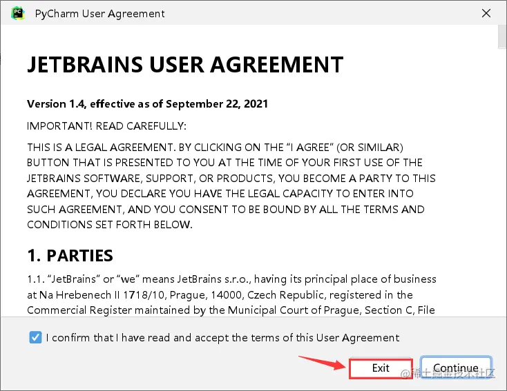The image size is (507, 391).
Task: Click the 1. PARTIES section heading
Action: (x=70, y=256)
